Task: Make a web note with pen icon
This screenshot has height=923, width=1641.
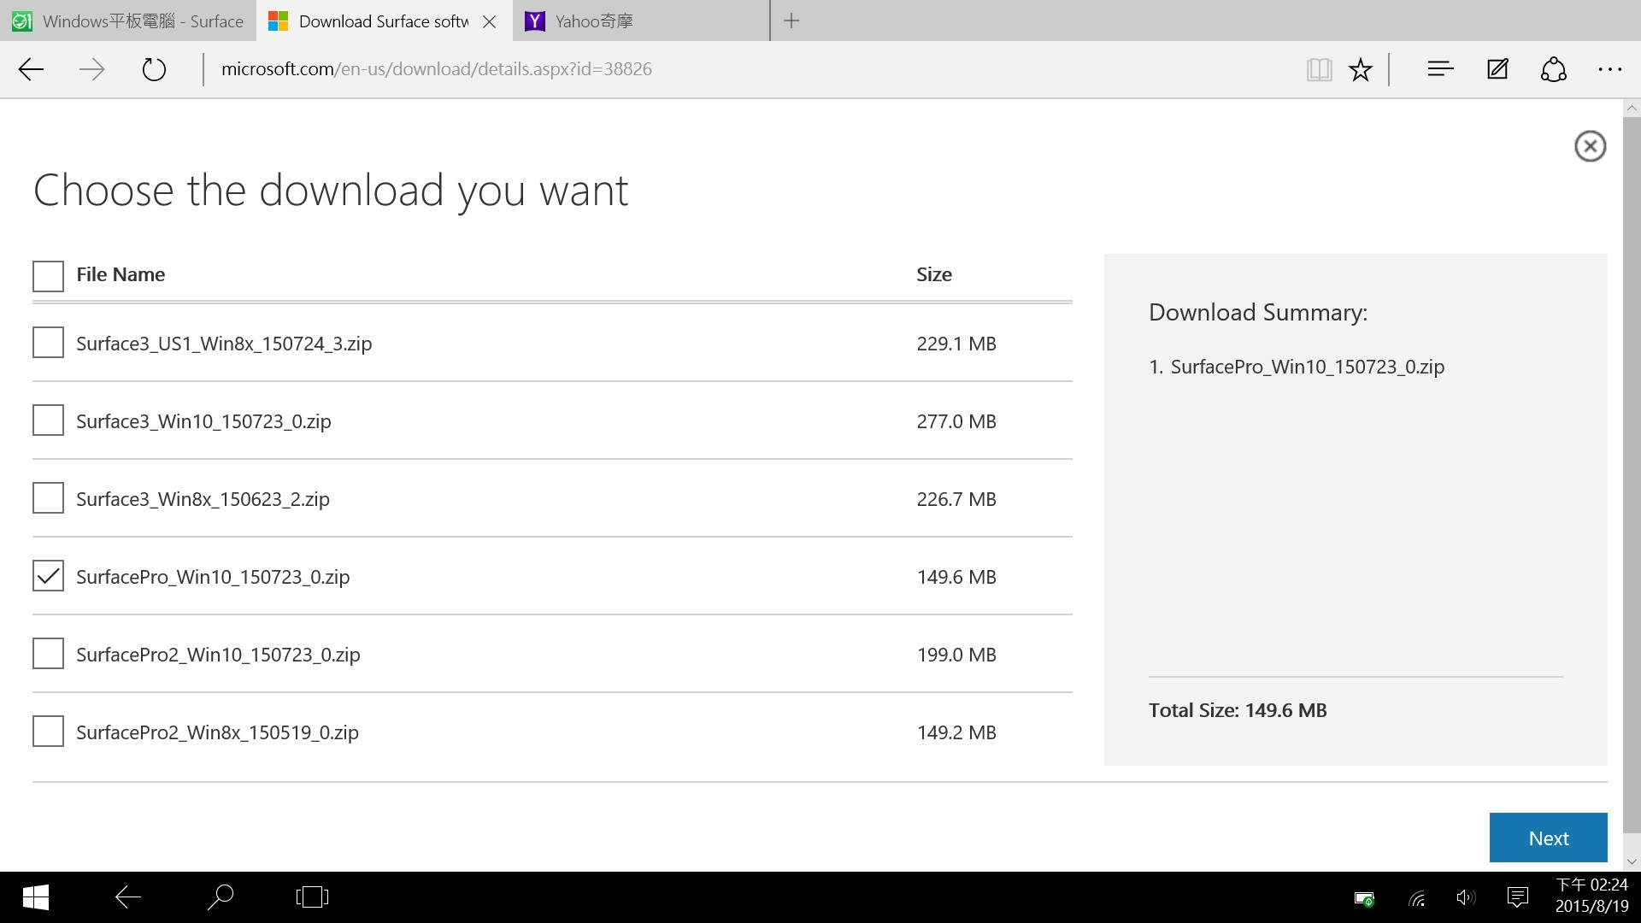Action: (1497, 69)
